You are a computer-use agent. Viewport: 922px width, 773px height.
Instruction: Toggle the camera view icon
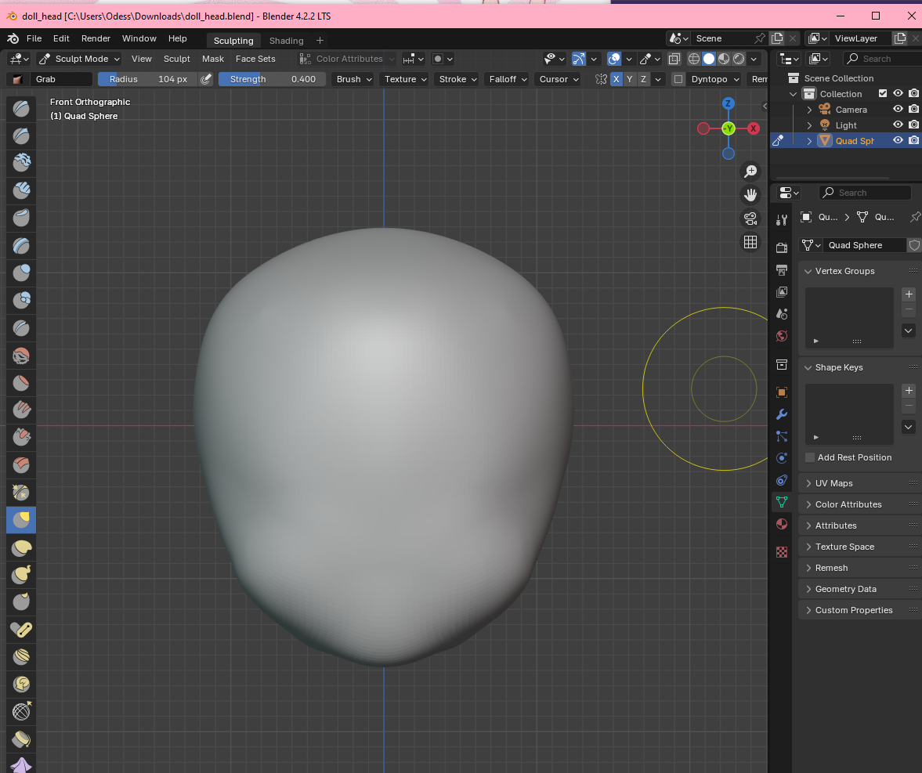tap(750, 218)
